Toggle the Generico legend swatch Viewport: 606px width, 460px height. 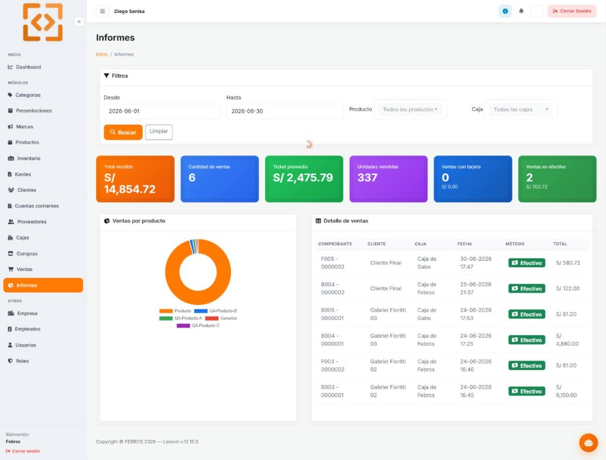click(x=212, y=318)
